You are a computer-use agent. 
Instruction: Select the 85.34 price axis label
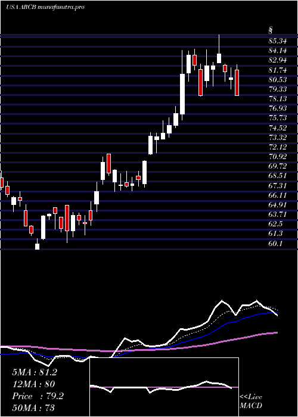[x=278, y=41]
